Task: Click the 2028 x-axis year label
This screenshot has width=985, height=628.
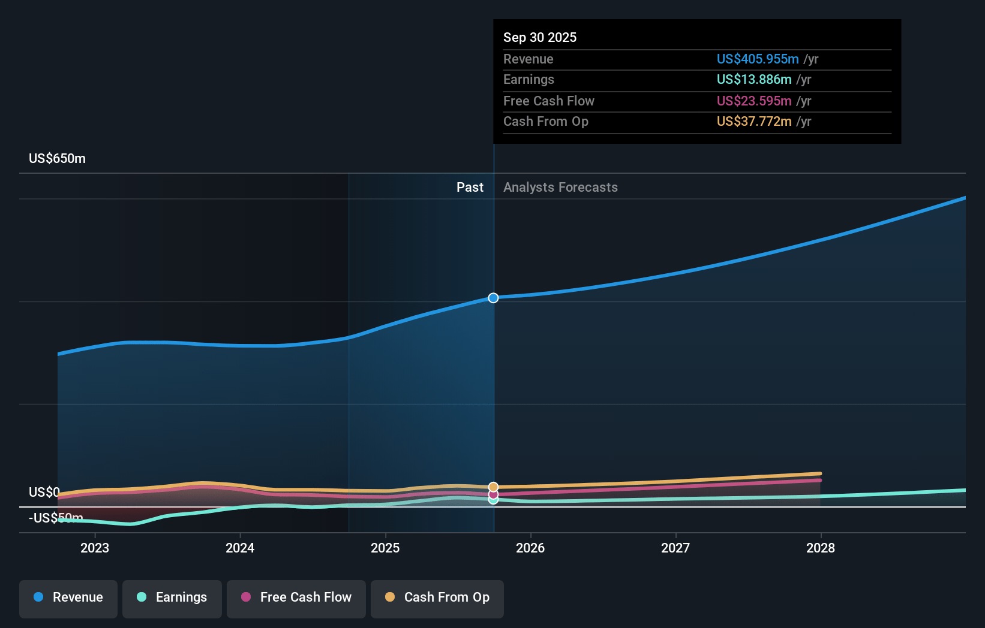Action: click(x=820, y=548)
